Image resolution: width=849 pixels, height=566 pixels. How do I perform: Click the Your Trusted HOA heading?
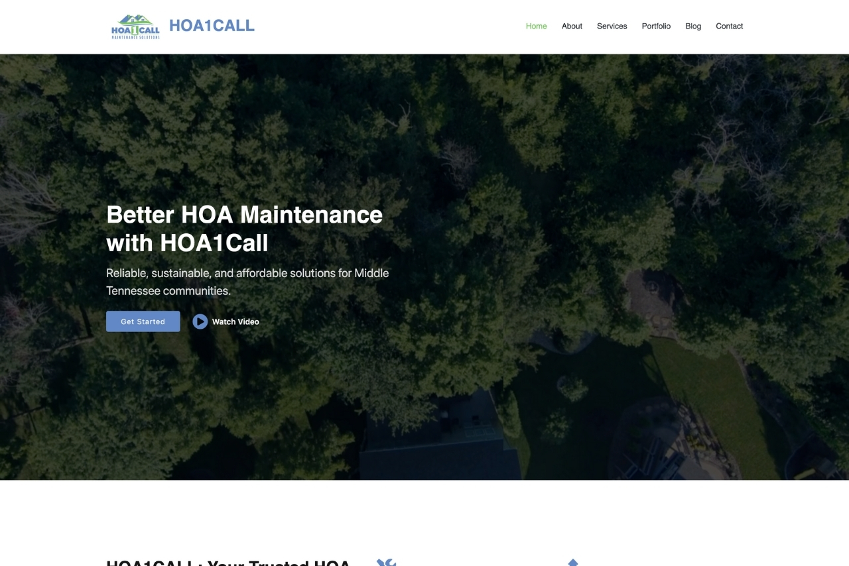(x=228, y=562)
